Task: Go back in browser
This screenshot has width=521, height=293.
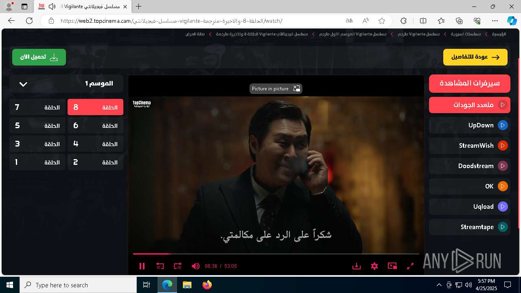Action: [11, 21]
